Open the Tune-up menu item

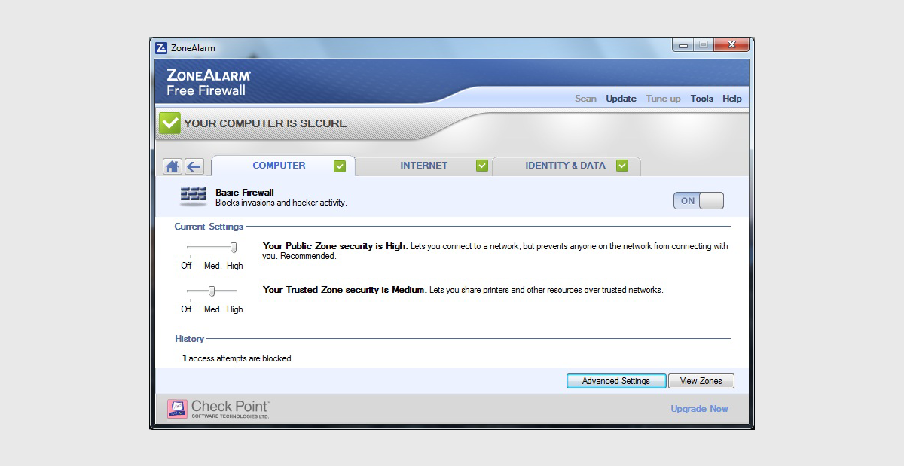coord(664,99)
